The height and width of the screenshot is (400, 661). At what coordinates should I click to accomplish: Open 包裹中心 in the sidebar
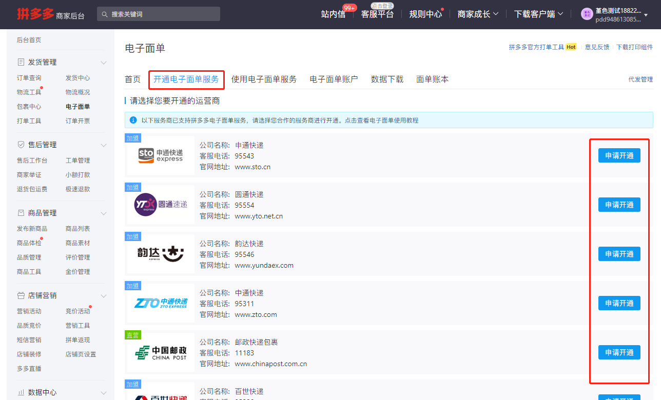click(x=29, y=107)
